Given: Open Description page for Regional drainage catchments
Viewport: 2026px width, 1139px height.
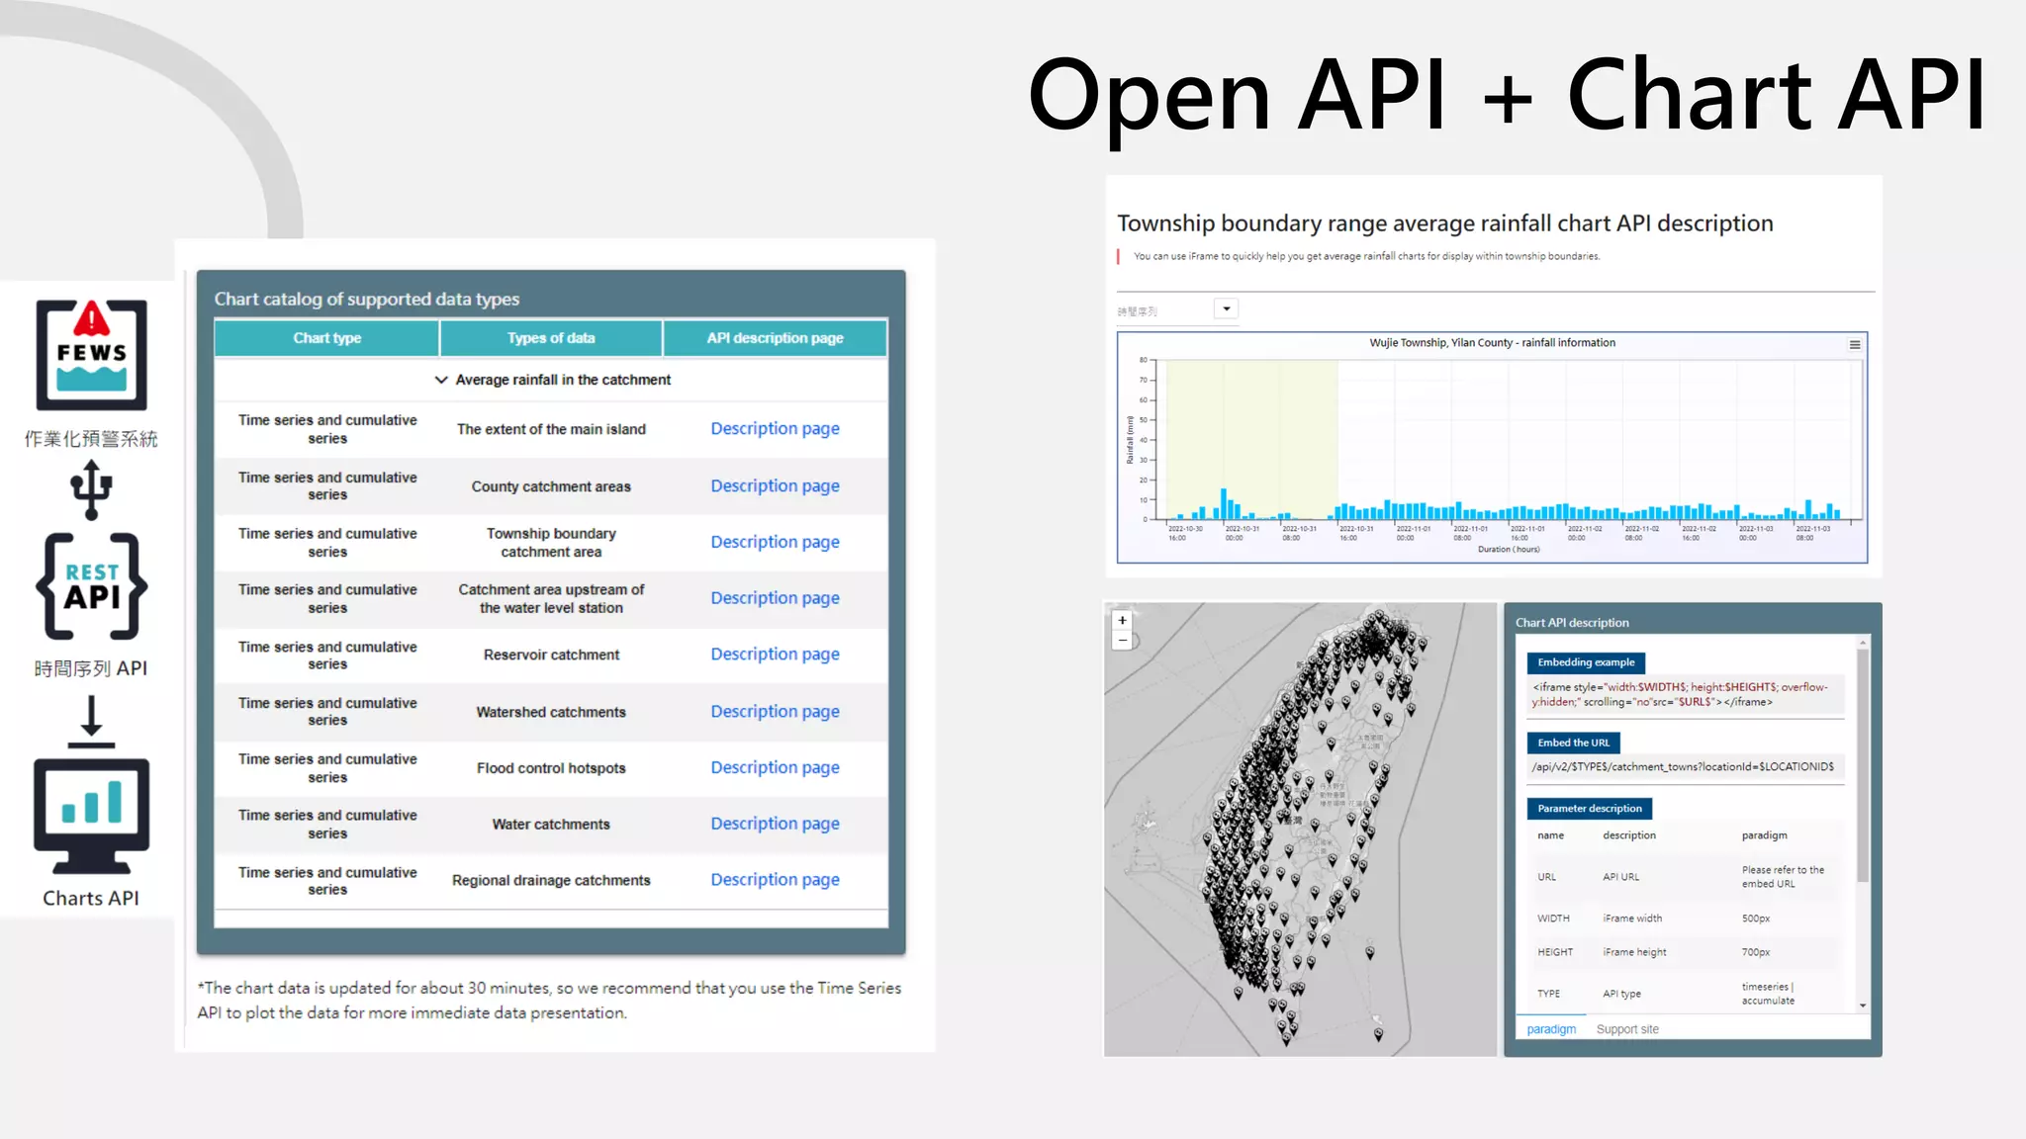Looking at the screenshot, I should coord(775,879).
